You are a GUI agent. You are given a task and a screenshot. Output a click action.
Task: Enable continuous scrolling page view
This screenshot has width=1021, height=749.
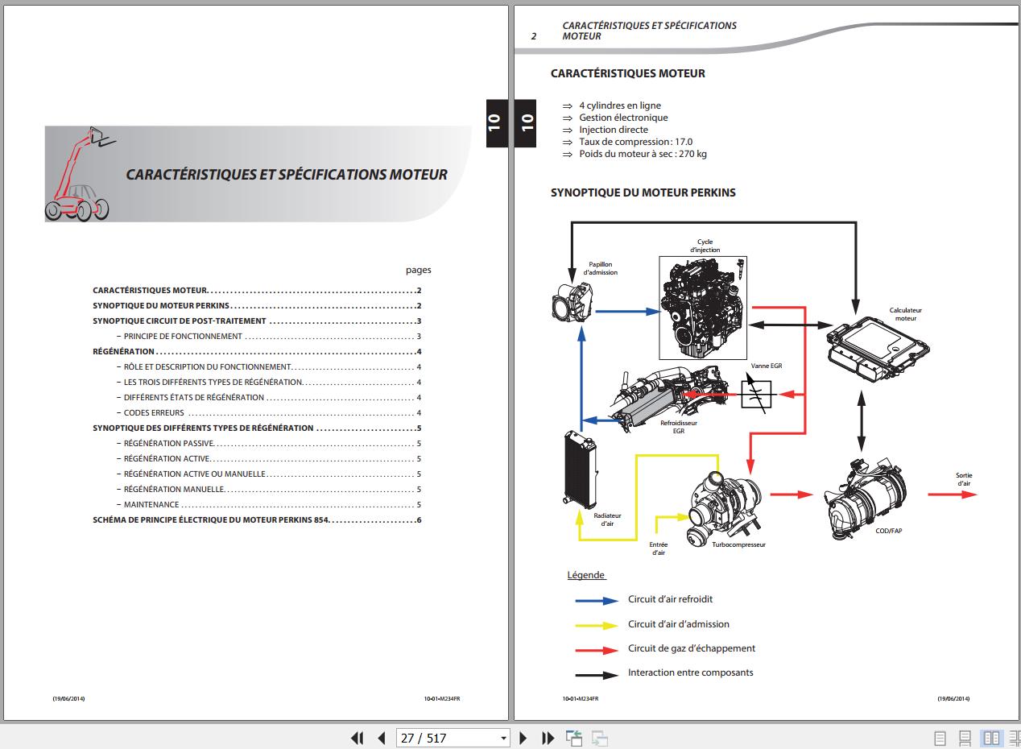click(x=965, y=738)
